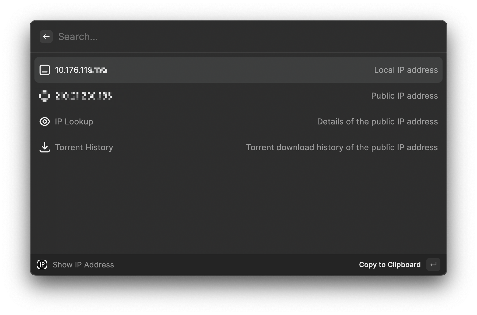Screen dimensions: 477x315
Task: Click Details of the public IP text
Action: click(377, 121)
